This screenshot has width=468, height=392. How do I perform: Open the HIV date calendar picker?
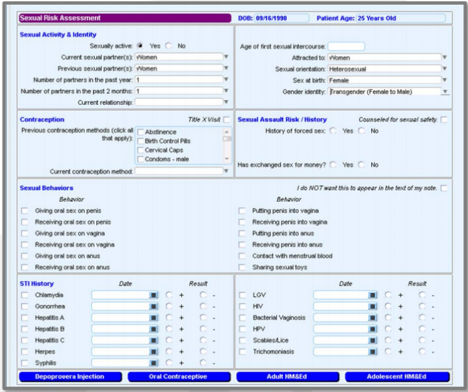pos(372,307)
